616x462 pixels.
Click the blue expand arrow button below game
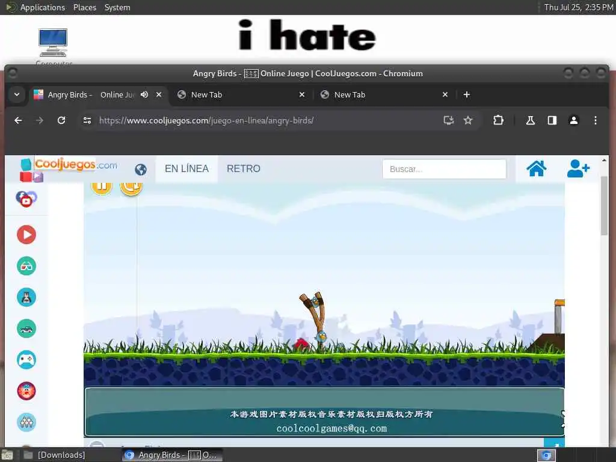pyautogui.click(x=554, y=443)
